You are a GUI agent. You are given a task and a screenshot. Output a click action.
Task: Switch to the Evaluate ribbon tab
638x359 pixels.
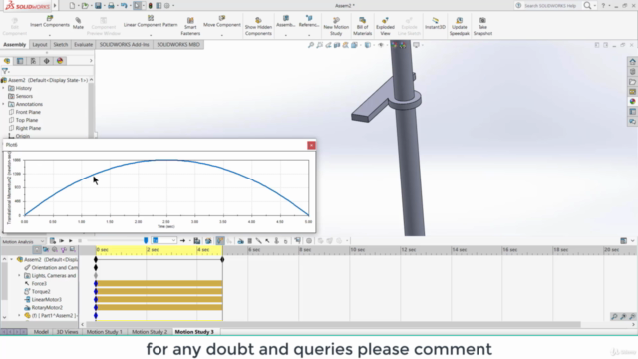[x=83, y=44]
